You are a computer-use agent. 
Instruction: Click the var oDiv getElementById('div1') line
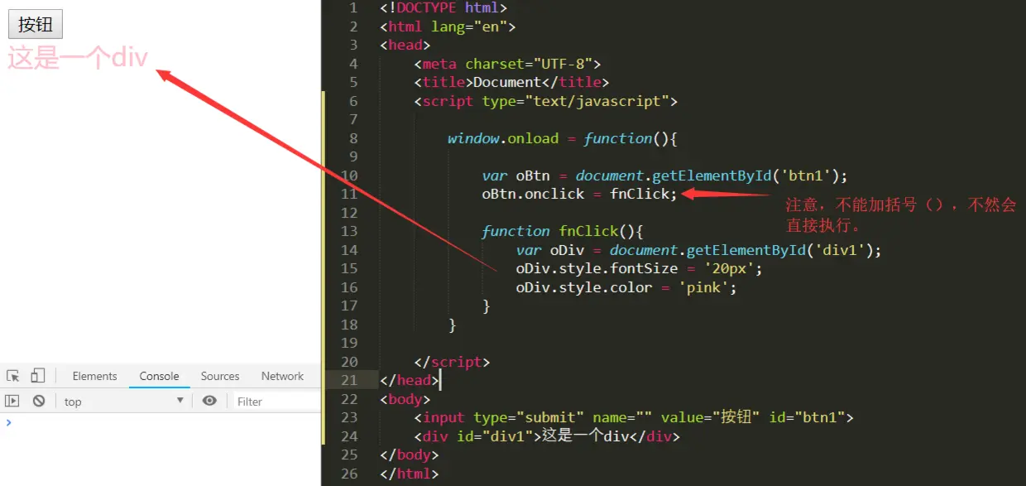click(699, 250)
